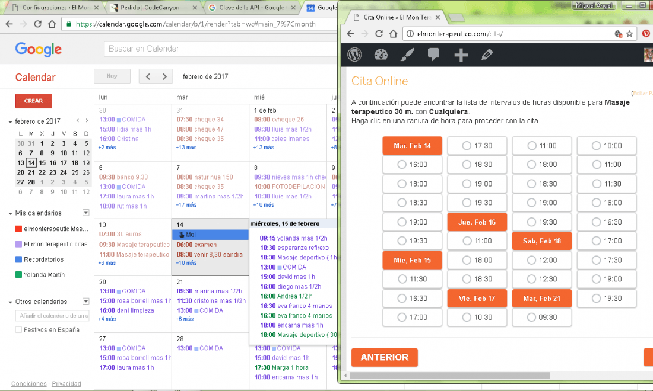Reload the Google Calendar page
The width and height of the screenshot is (653, 391).
37,24
